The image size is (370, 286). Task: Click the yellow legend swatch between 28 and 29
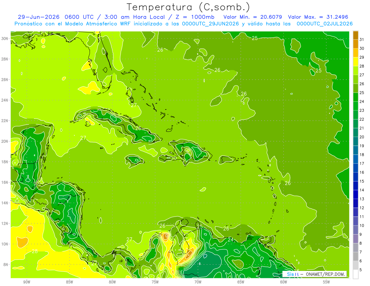tap(356, 61)
